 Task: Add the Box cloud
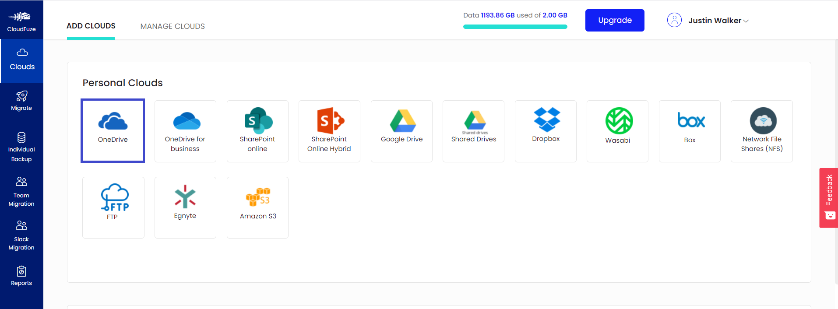(690, 131)
